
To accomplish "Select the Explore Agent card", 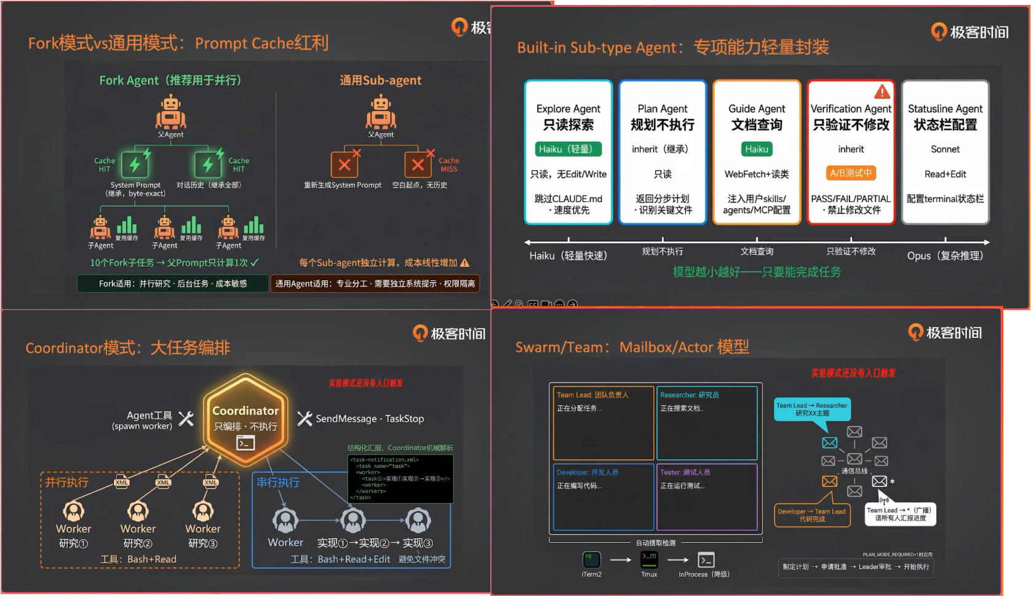I will point(568,153).
